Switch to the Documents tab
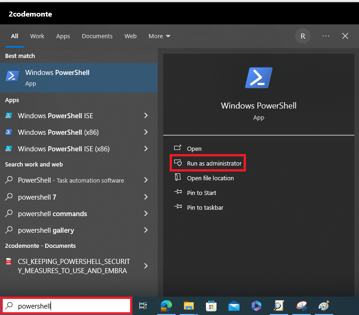Viewport: 359px width, 315px height. [97, 36]
